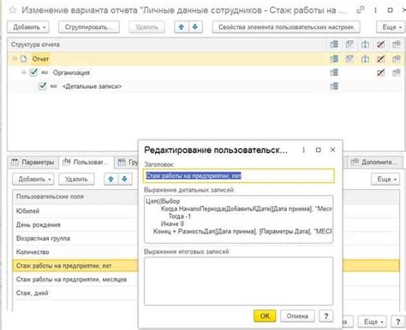
Task: Close the Редактирование dialog
Action: (x=332, y=150)
